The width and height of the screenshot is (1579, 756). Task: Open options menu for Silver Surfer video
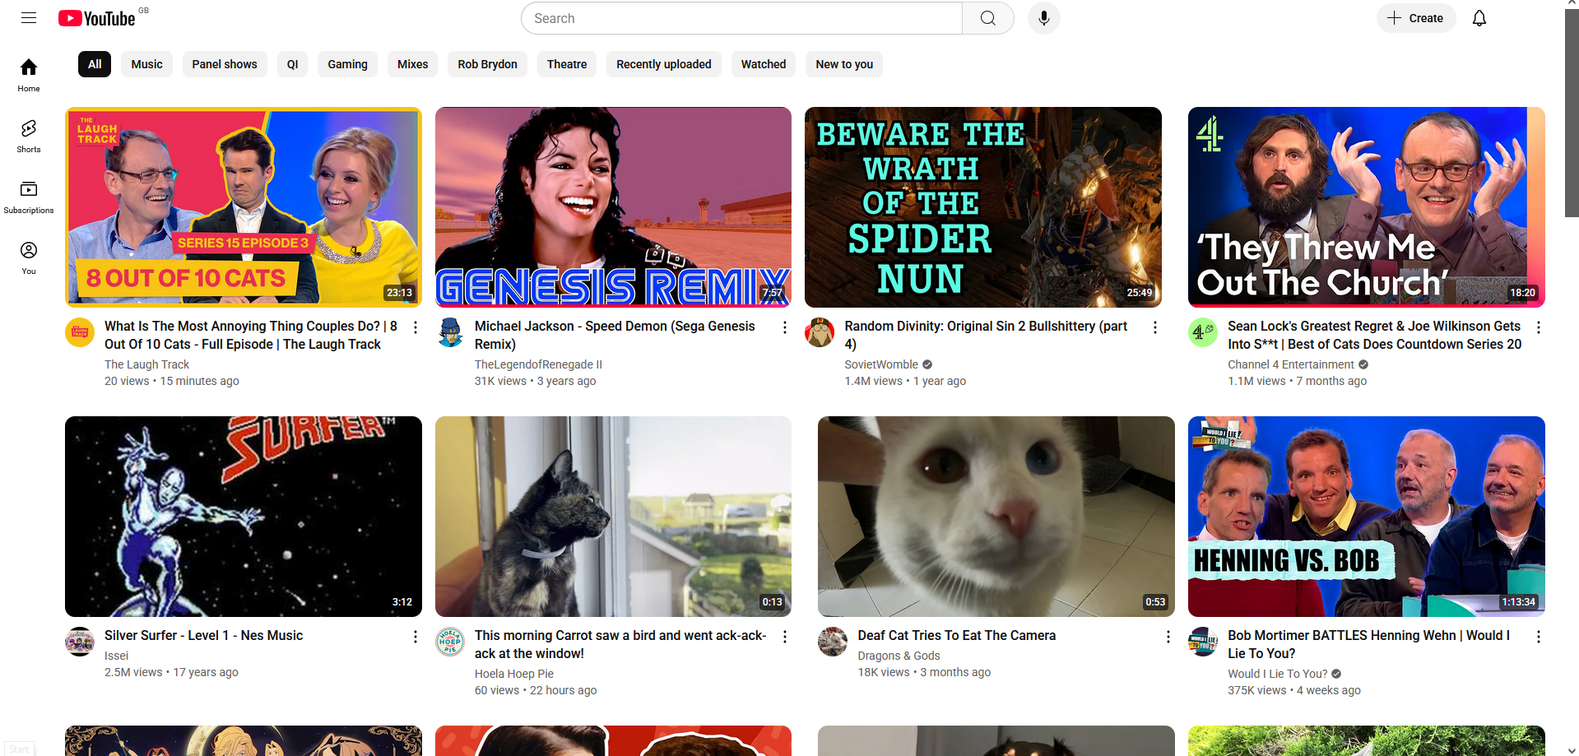click(416, 637)
